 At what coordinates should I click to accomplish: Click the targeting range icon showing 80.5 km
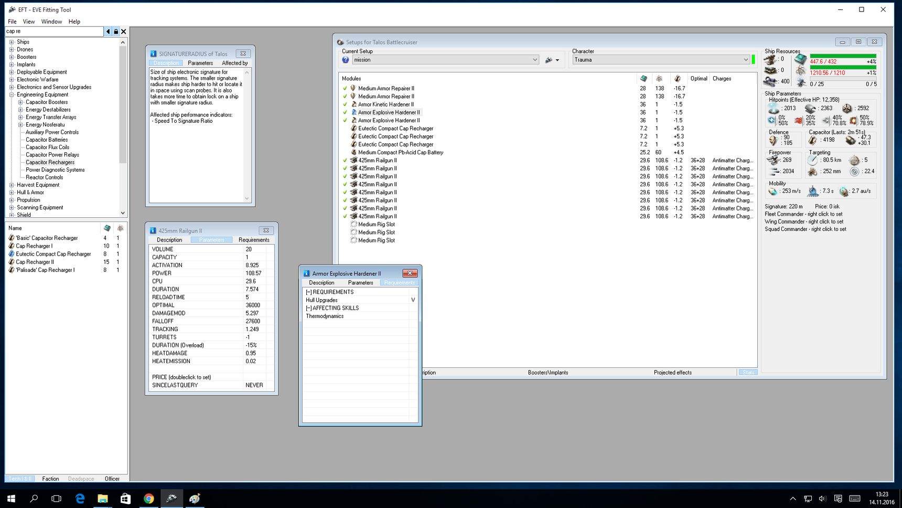click(813, 160)
